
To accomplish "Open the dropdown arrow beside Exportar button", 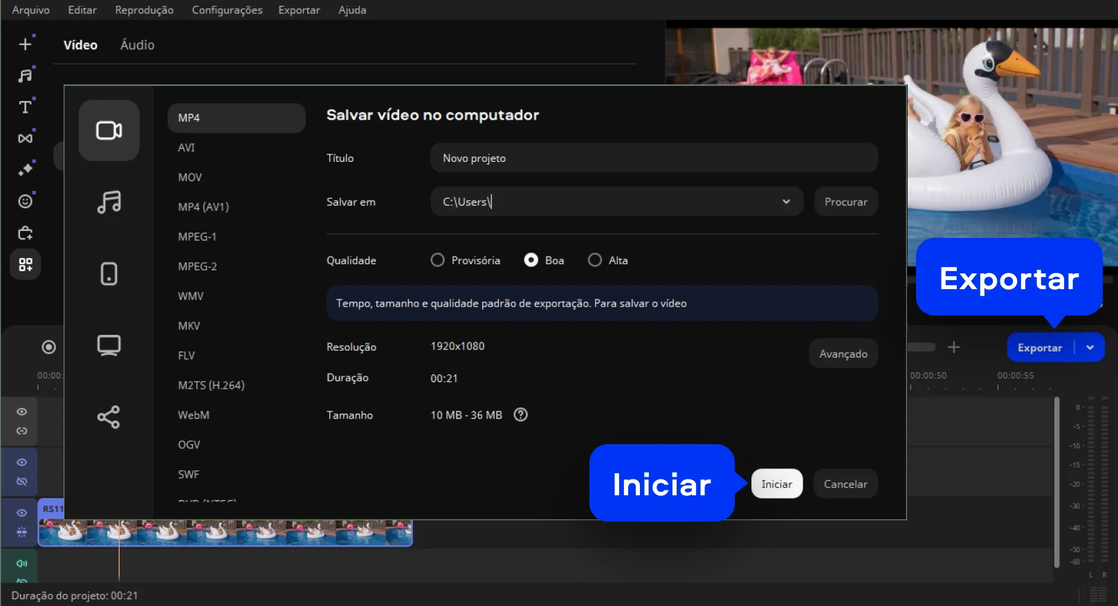I will [1090, 347].
